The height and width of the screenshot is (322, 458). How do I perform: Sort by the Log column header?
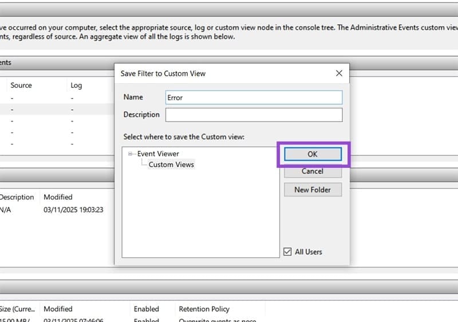pos(76,85)
